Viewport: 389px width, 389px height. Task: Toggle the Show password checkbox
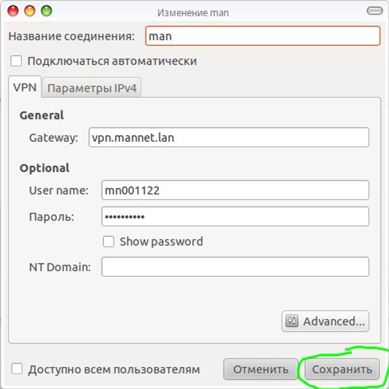109,241
